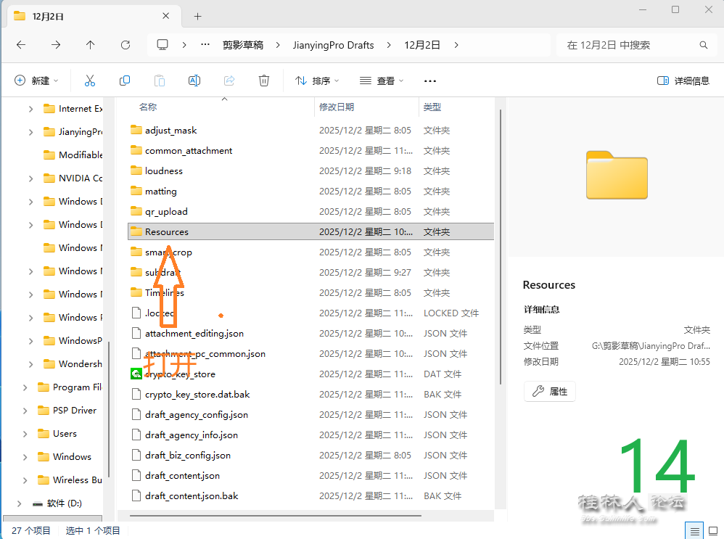
Task: Open the New item dropdown
Action: click(x=36, y=81)
